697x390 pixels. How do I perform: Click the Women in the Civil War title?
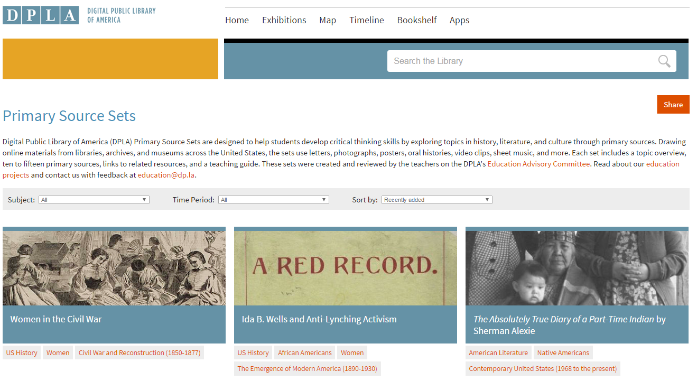click(x=56, y=319)
